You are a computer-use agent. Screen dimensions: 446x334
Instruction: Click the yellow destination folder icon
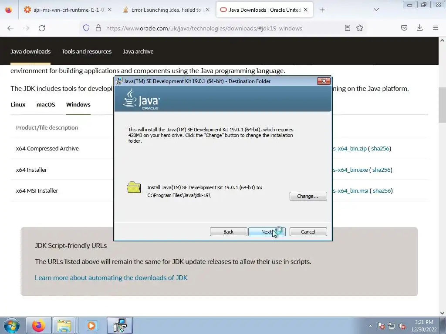(x=134, y=187)
